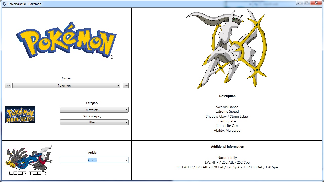Close the UniversalWiki window
The width and height of the screenshot is (324, 182).
coord(316,3)
